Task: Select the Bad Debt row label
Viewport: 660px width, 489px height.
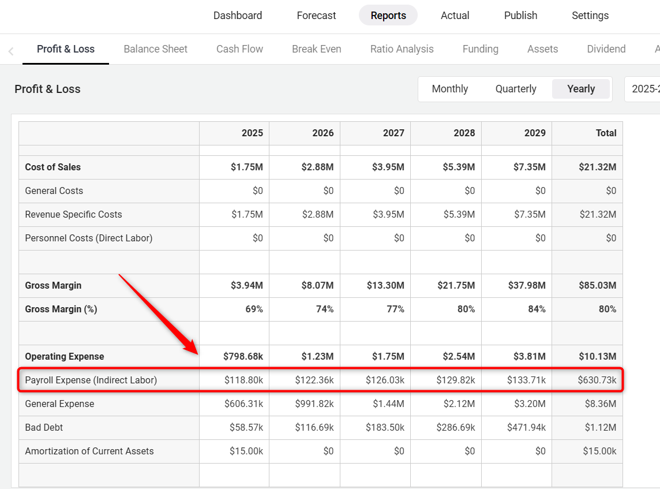Action: (x=44, y=427)
